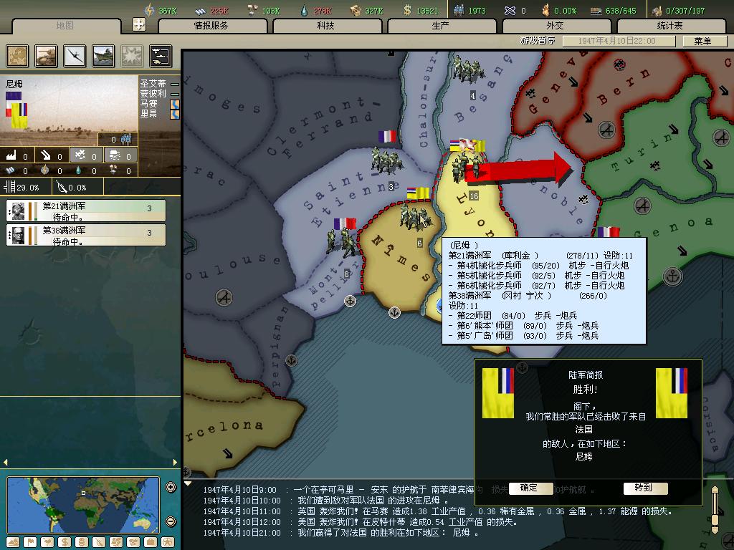Open the combined forces hotlist icon

pyautogui.click(x=161, y=56)
